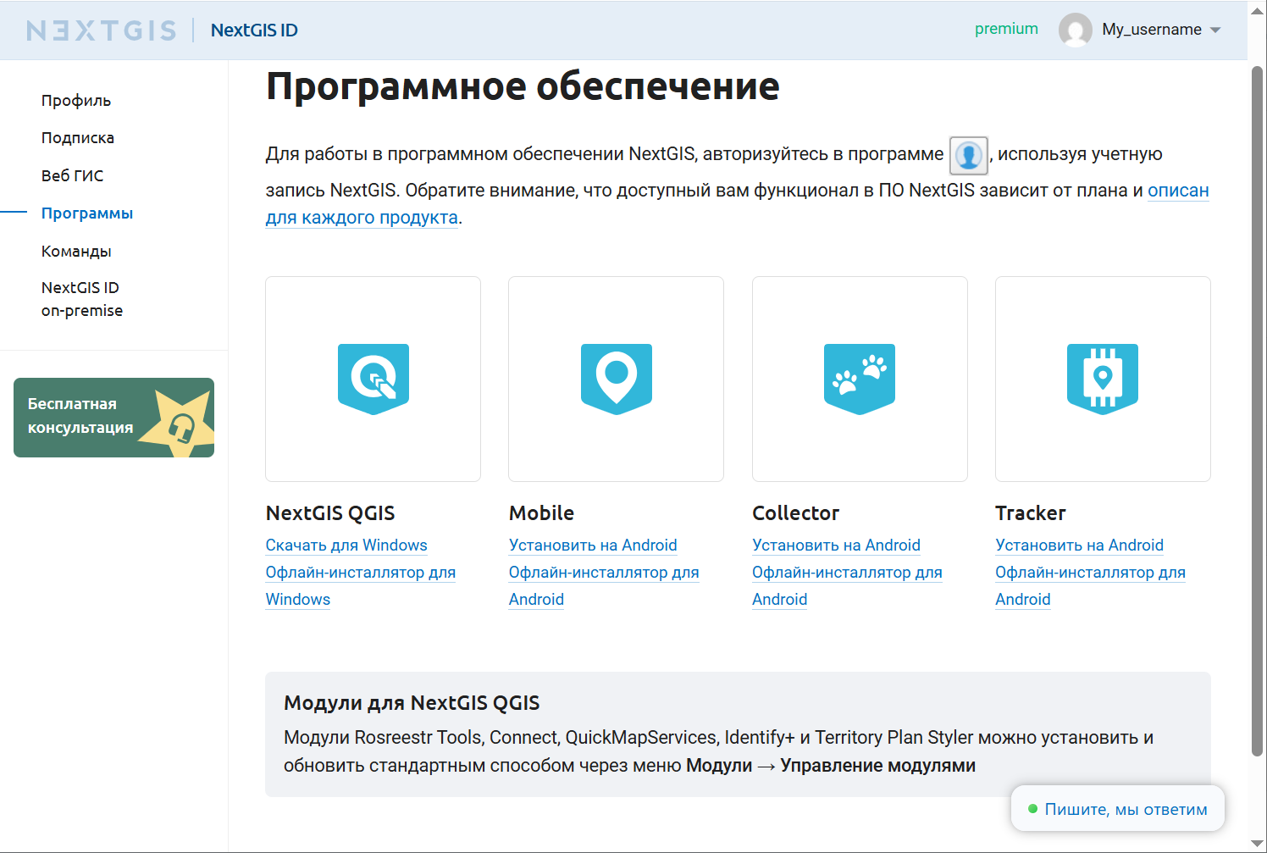Open Collector's Установить на Android link

click(x=836, y=546)
